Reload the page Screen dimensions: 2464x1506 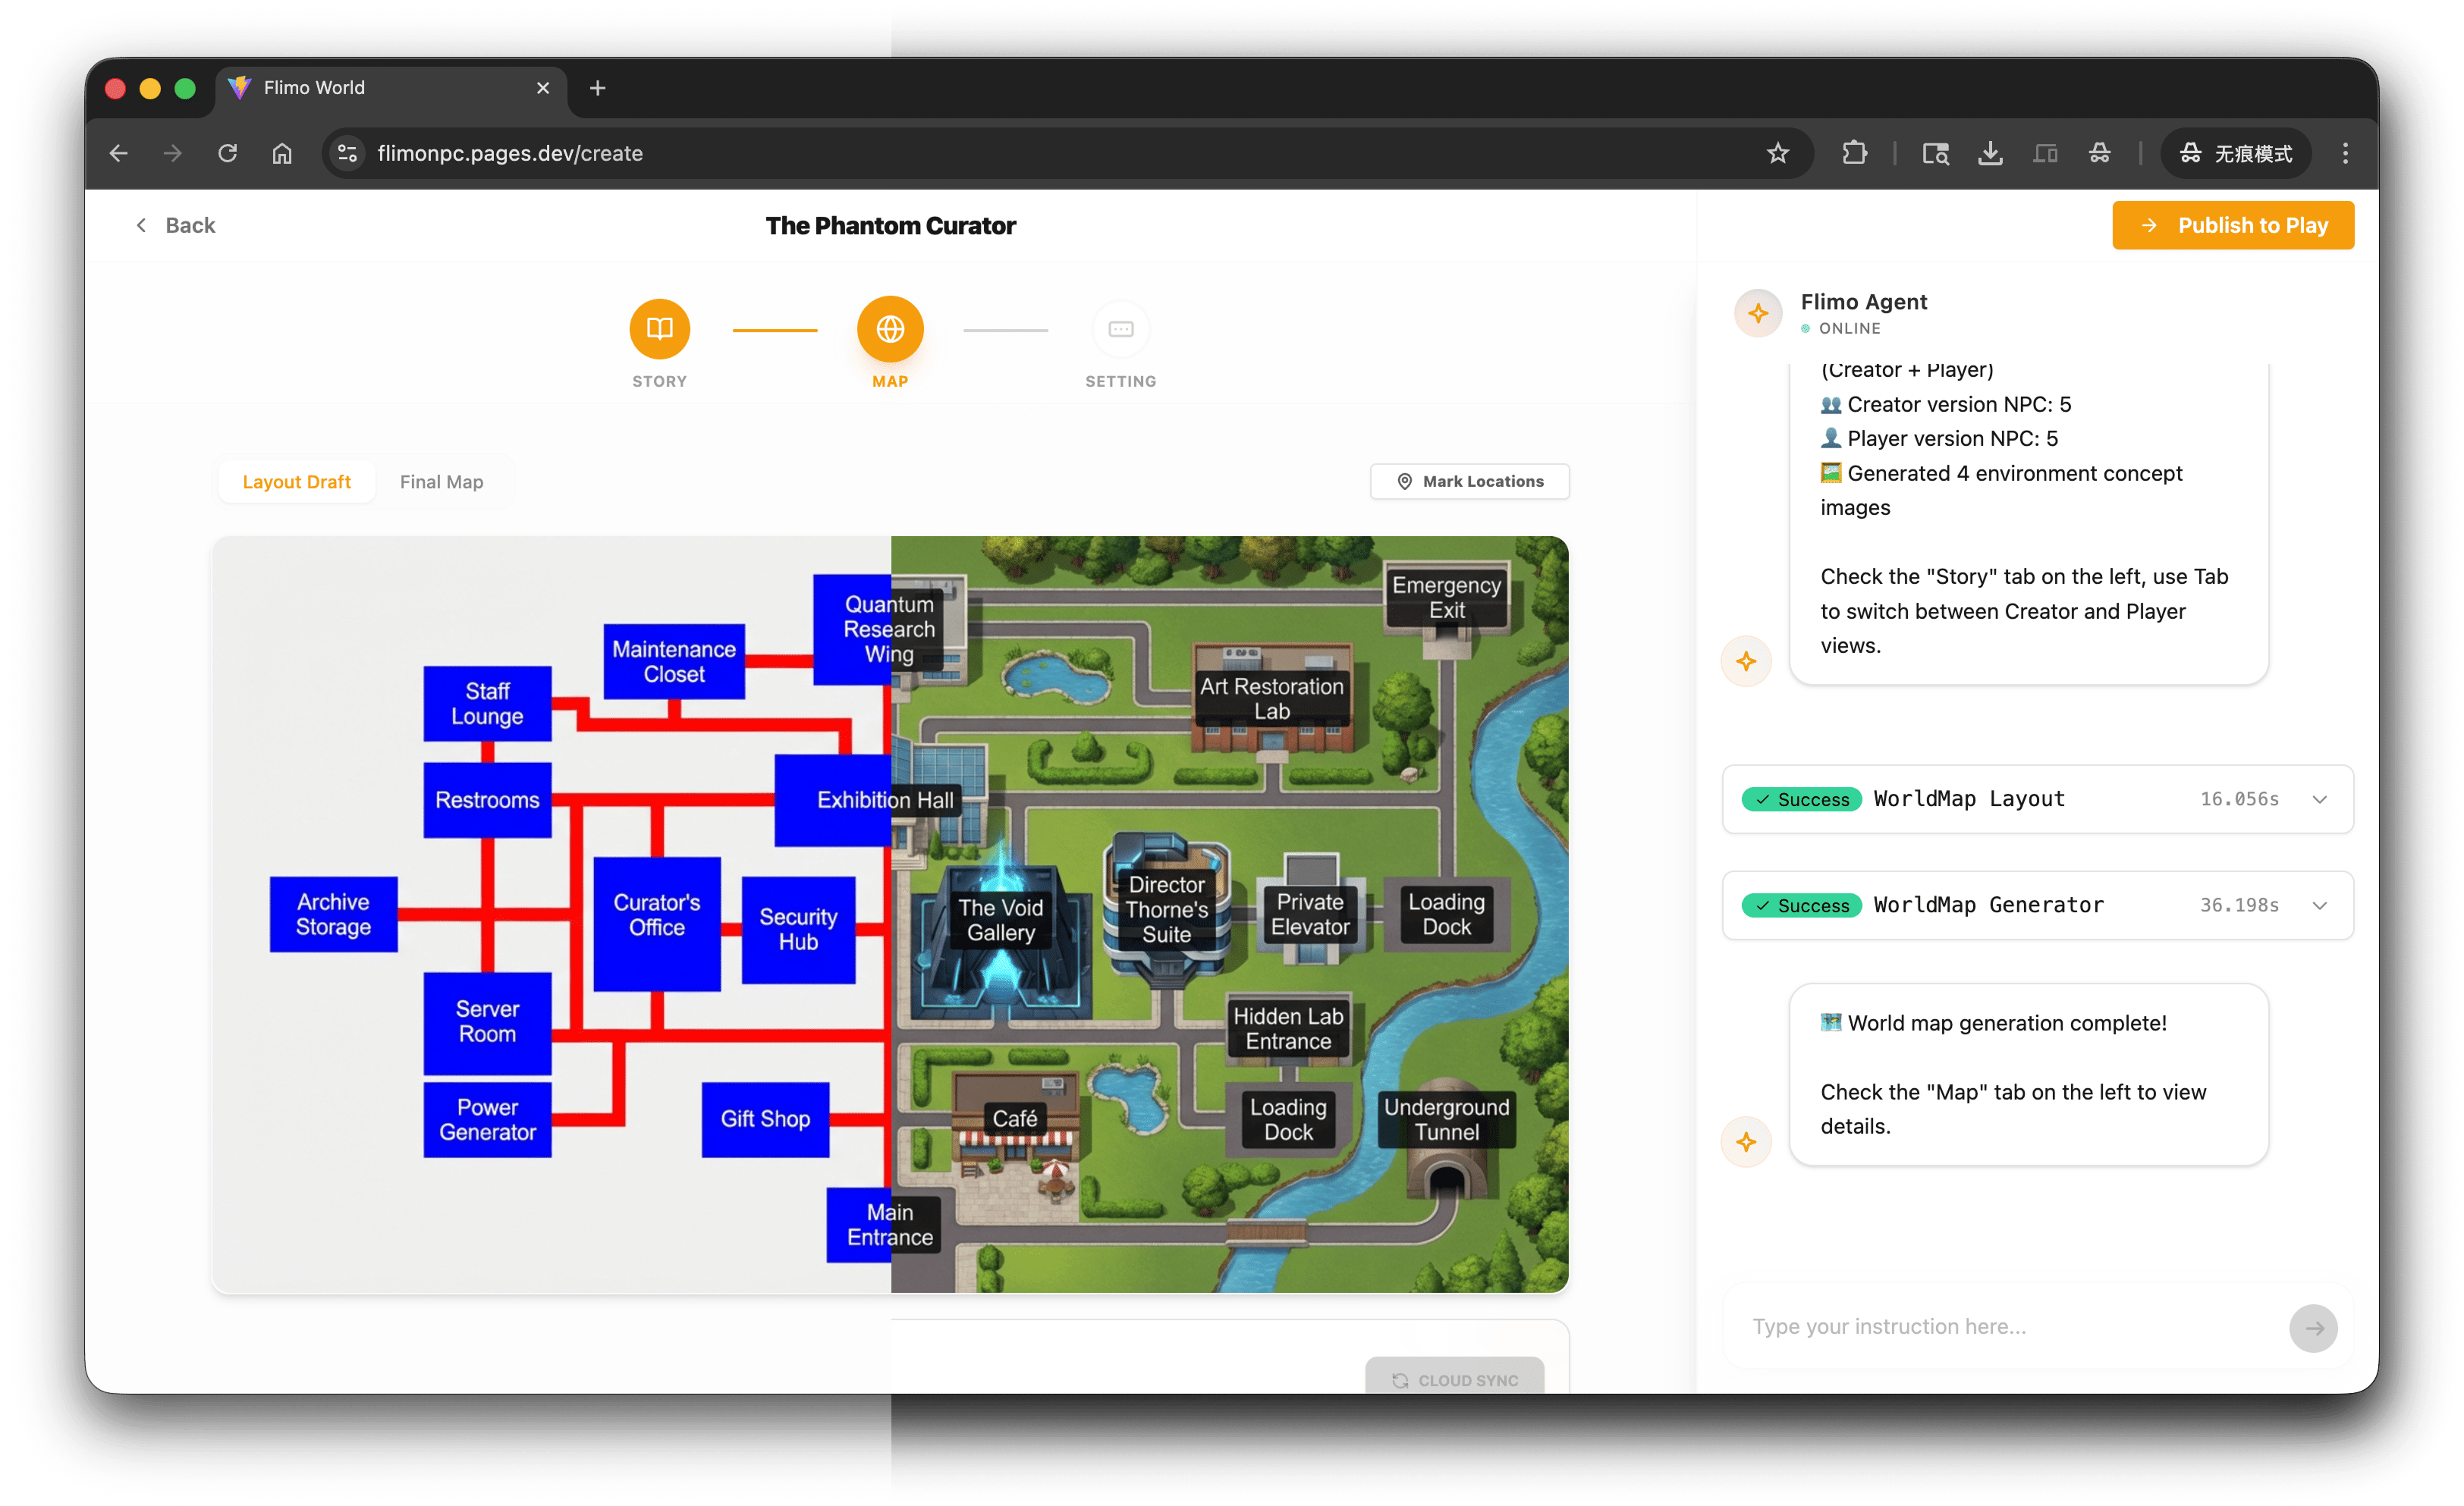(228, 154)
